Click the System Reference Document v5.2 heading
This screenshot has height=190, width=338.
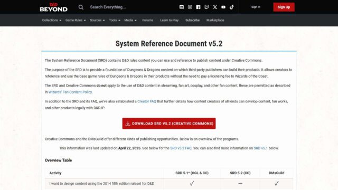[x=169, y=43]
